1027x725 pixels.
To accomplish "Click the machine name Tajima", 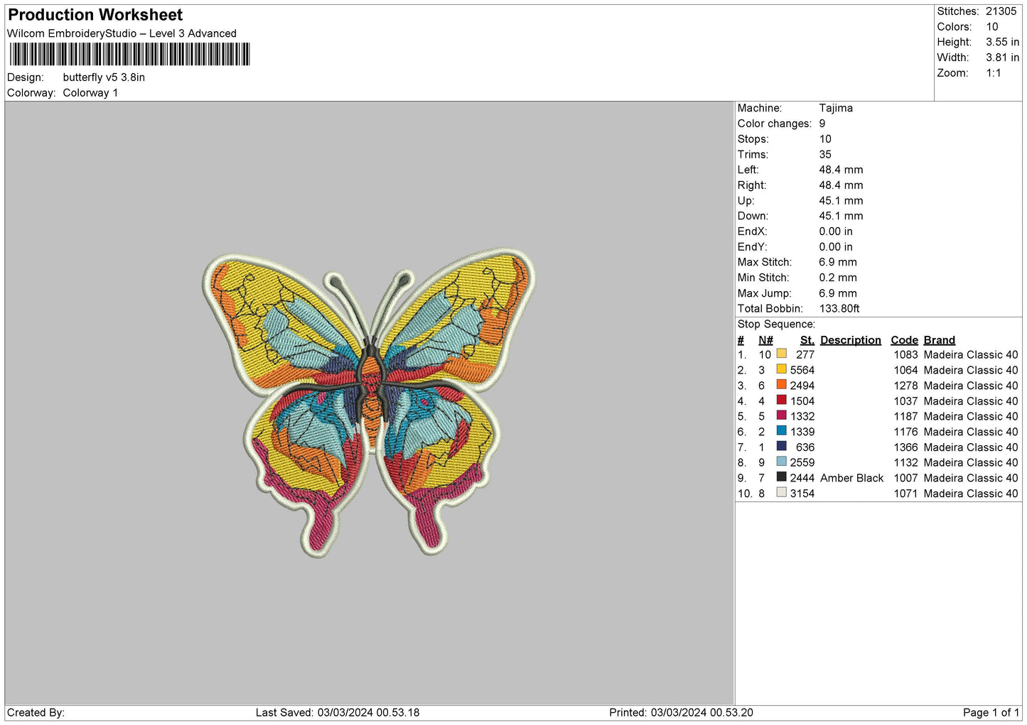I will [836, 108].
